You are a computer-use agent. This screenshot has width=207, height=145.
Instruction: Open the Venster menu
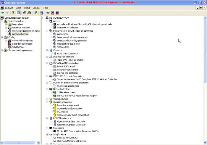36,8
